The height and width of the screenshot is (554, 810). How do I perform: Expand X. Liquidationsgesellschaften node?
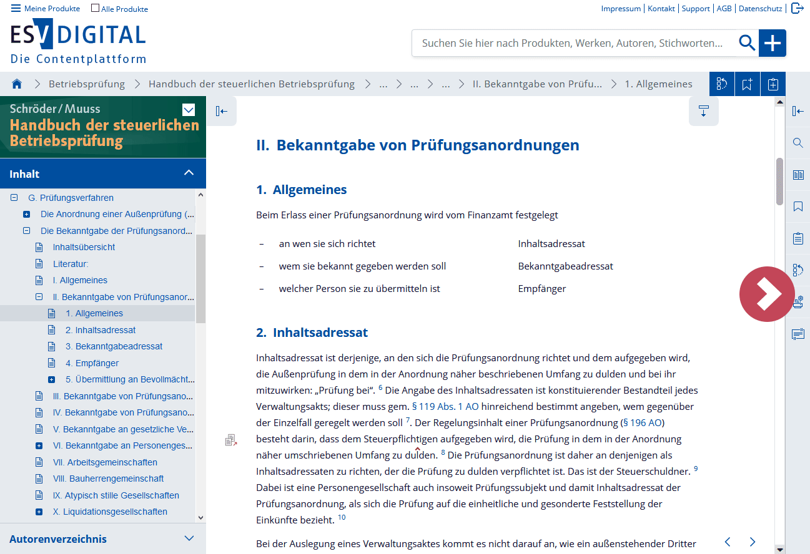39,512
